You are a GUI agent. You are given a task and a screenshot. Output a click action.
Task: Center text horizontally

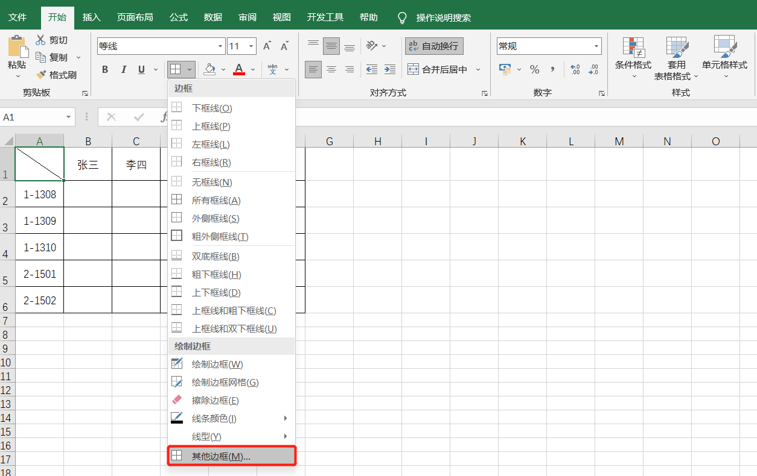tap(331, 69)
